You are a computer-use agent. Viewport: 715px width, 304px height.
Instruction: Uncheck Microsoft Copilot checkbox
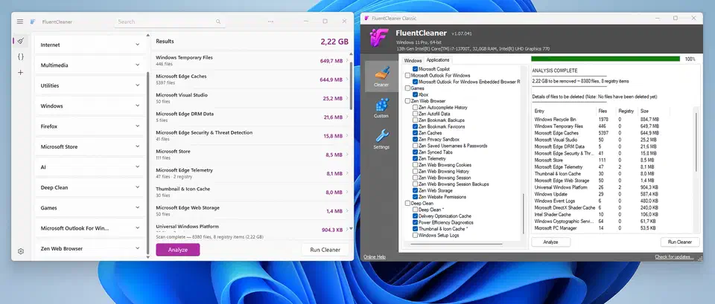pos(415,68)
